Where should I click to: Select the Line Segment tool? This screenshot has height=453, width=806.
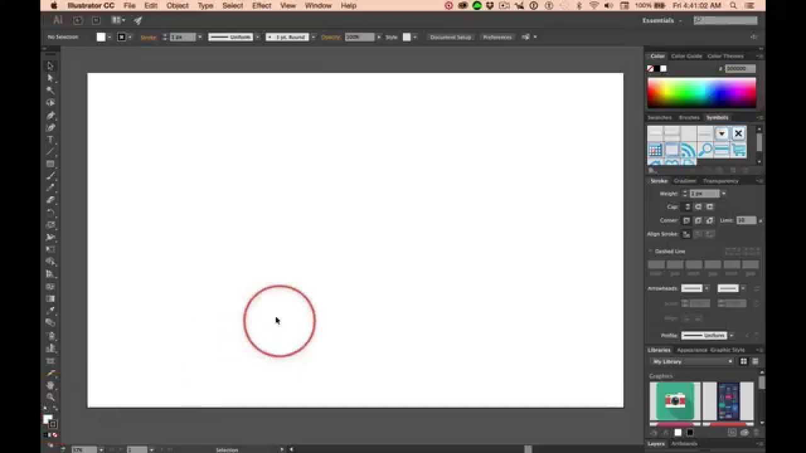pyautogui.click(x=50, y=152)
